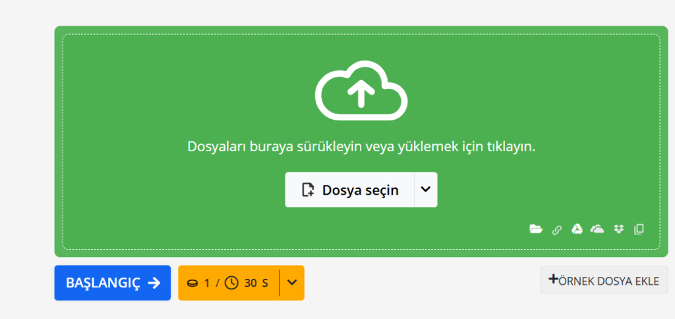Click the paste from clipboard icon
675x319 pixels.
click(638, 229)
